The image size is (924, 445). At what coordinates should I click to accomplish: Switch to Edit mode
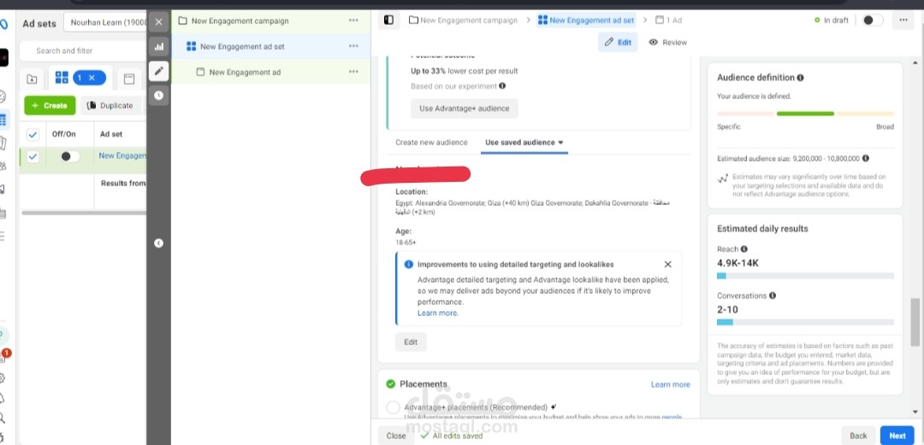(x=618, y=43)
